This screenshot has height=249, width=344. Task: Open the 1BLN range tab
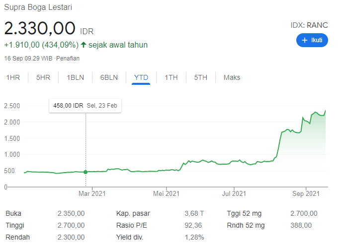(76, 77)
